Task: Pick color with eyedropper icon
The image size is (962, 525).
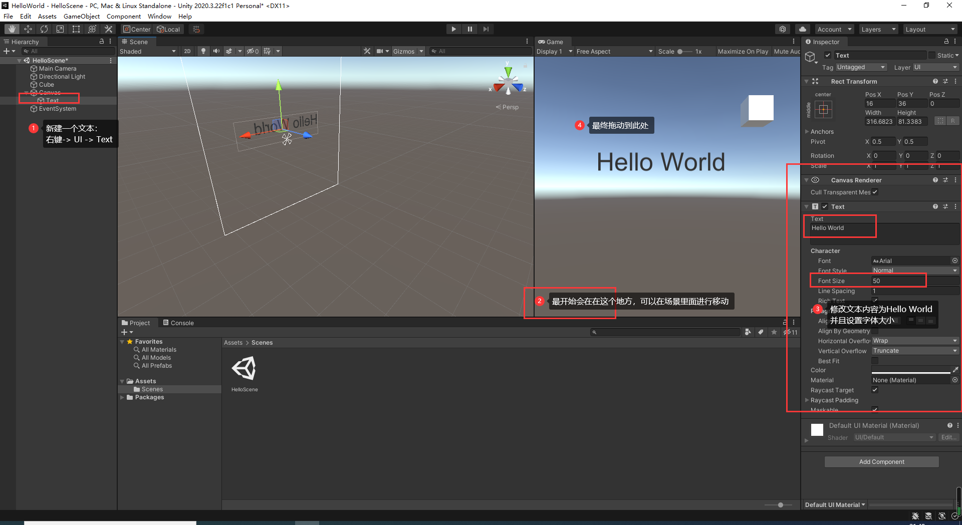Action: coord(955,370)
